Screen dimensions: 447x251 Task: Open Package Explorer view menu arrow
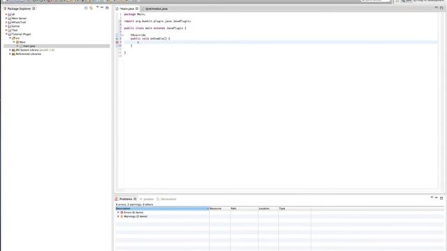point(97,8)
